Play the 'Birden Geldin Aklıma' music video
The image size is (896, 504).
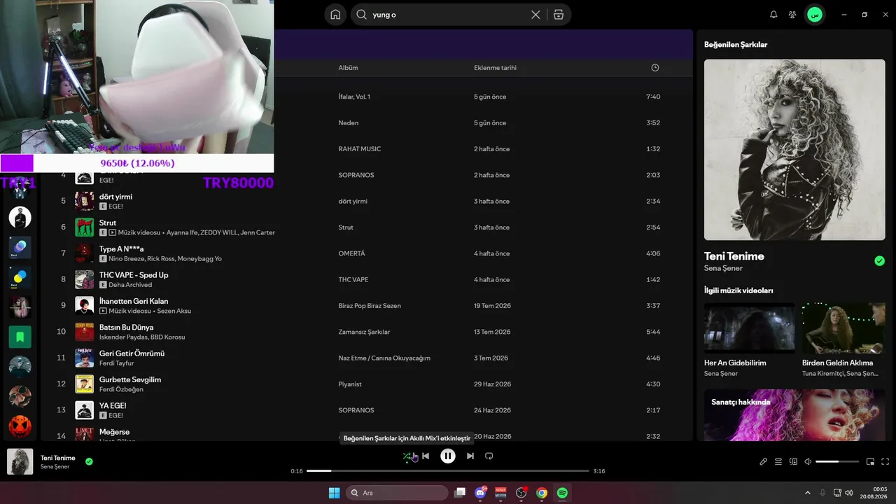click(843, 328)
